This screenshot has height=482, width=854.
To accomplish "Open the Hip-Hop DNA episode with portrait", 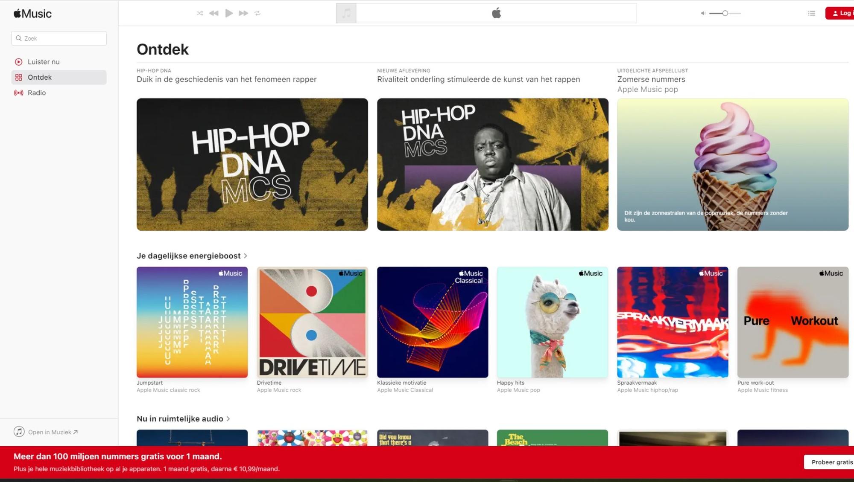I will pos(493,164).
